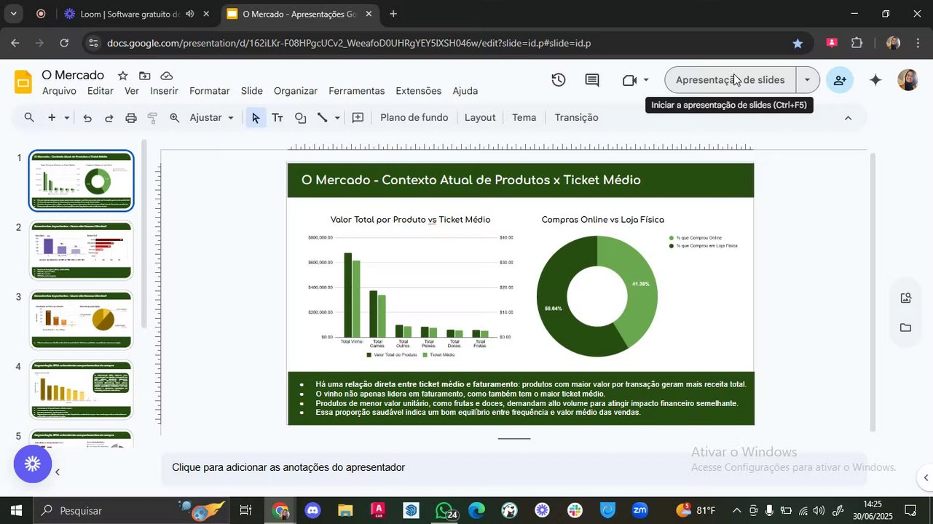Open the Ferramentas menu
Screen dimensions: 933x524
356,91
